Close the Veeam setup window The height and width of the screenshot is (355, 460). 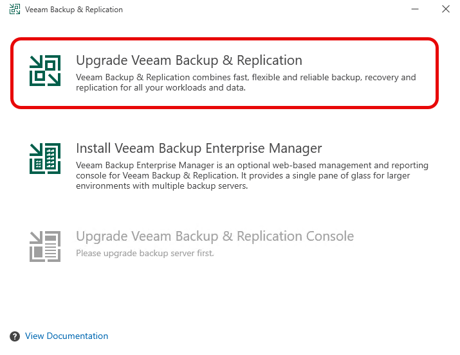(x=445, y=10)
